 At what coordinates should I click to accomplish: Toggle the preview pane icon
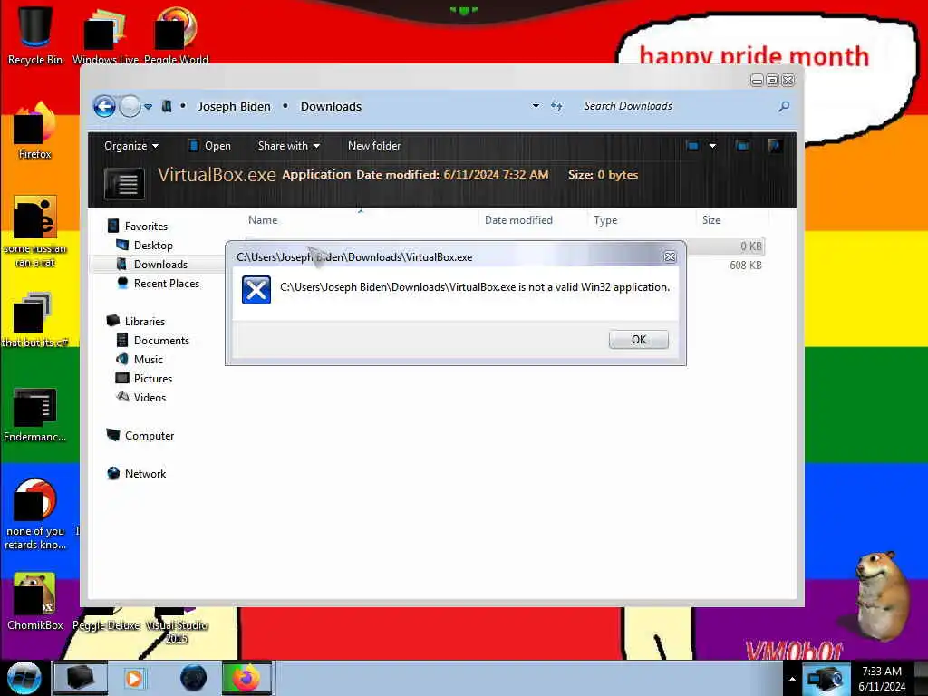pyautogui.click(x=742, y=146)
